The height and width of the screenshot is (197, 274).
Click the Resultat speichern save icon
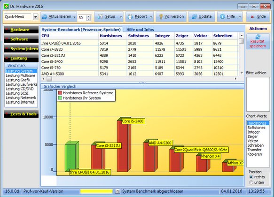[x=258, y=37]
